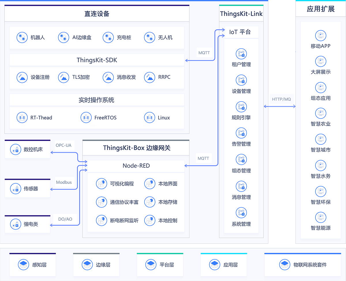Screen dimensions: 346x281
Task: Select the TLS加密 icon in ThingsKit-SDK
Action: (63, 77)
